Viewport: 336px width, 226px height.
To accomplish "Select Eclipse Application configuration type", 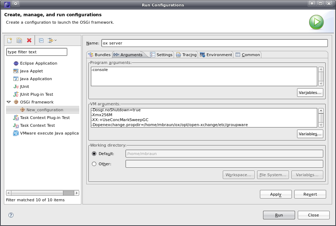I will coord(38,63).
